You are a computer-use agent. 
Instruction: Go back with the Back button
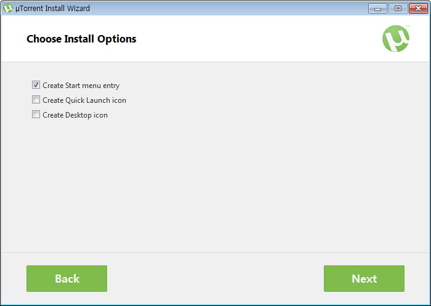pos(66,278)
